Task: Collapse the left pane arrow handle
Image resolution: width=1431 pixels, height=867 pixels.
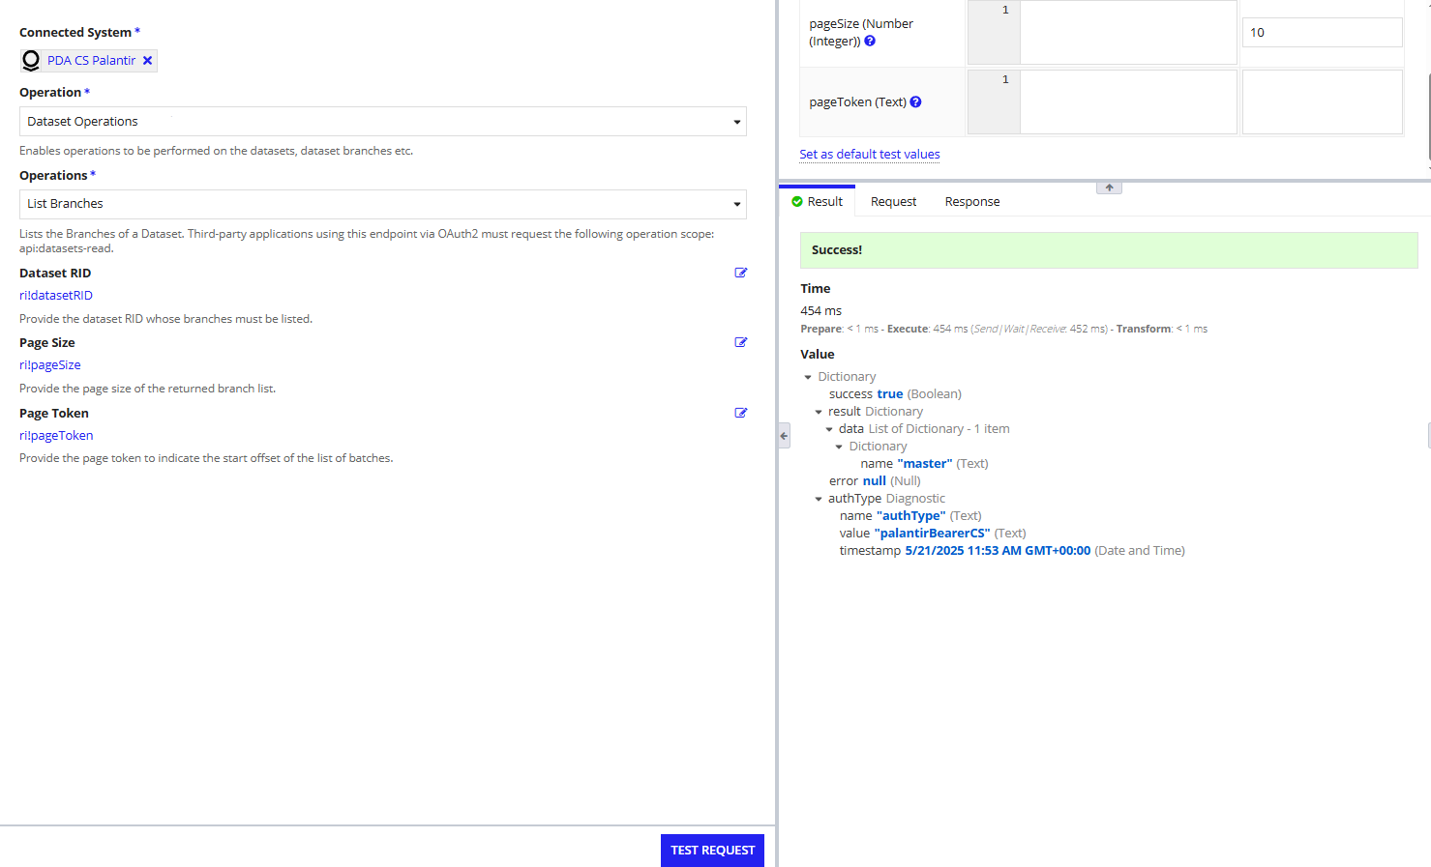Action: 784,436
